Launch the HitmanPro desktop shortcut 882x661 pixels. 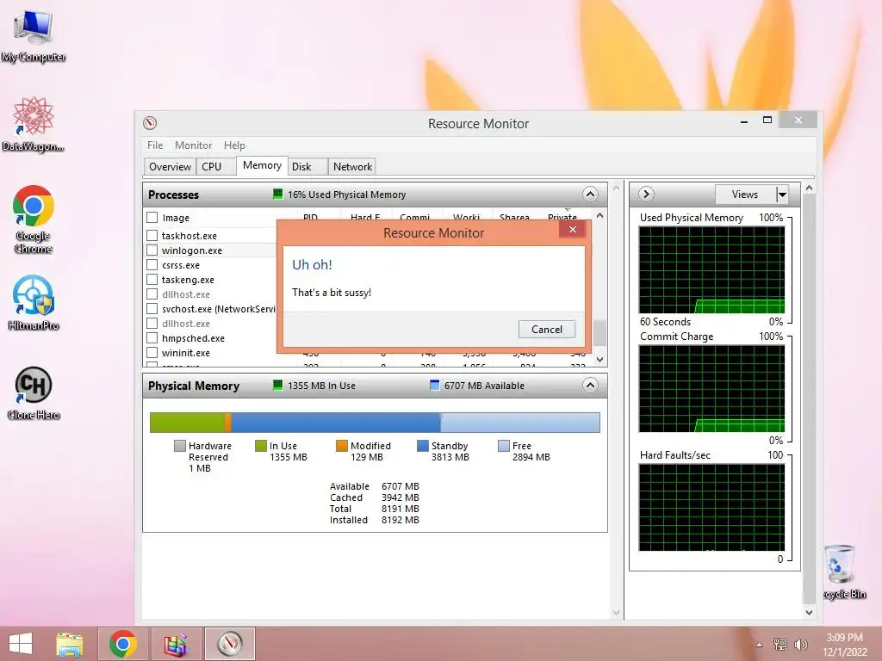[34, 302]
